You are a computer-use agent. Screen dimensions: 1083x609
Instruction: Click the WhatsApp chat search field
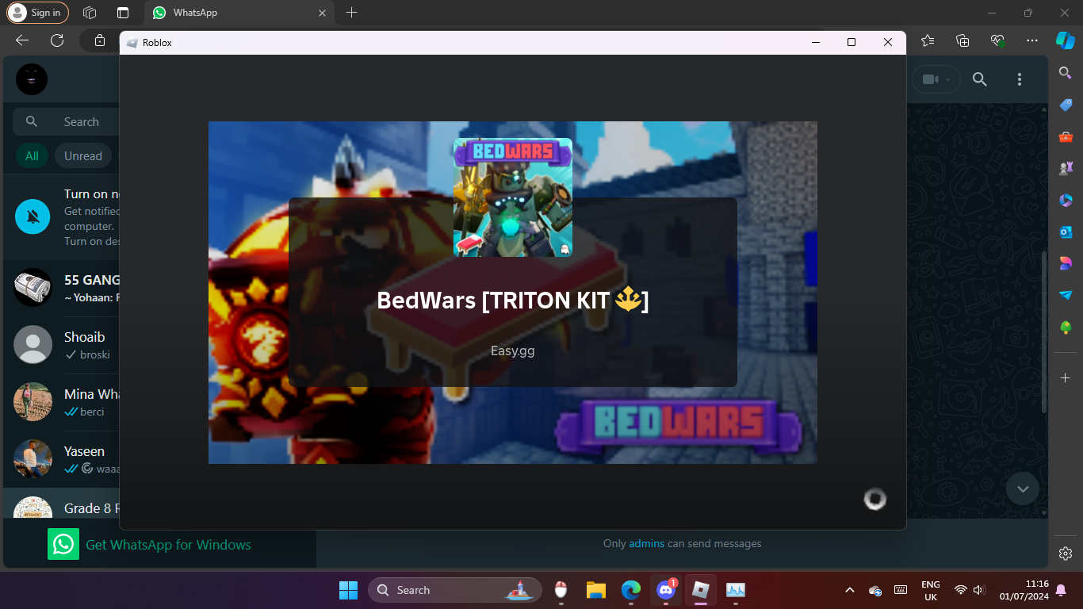pyautogui.click(x=66, y=122)
